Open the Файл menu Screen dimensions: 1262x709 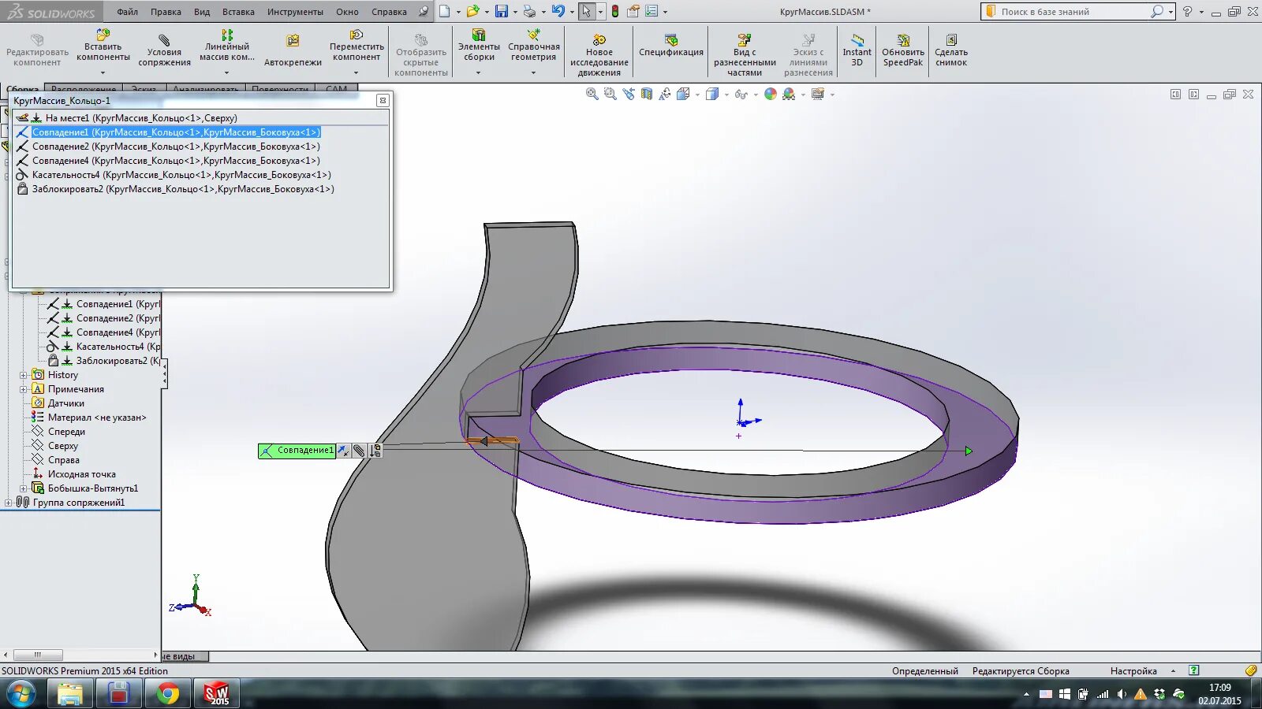(127, 12)
